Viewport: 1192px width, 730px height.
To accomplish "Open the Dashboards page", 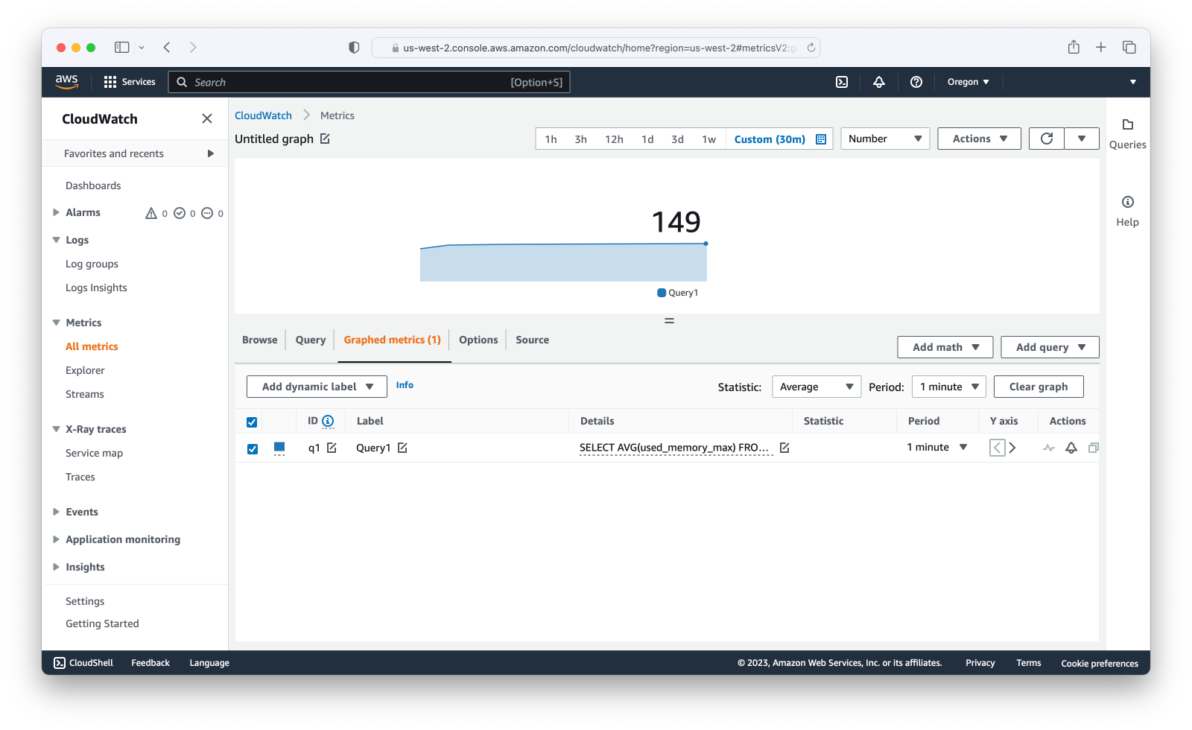I will [93, 185].
